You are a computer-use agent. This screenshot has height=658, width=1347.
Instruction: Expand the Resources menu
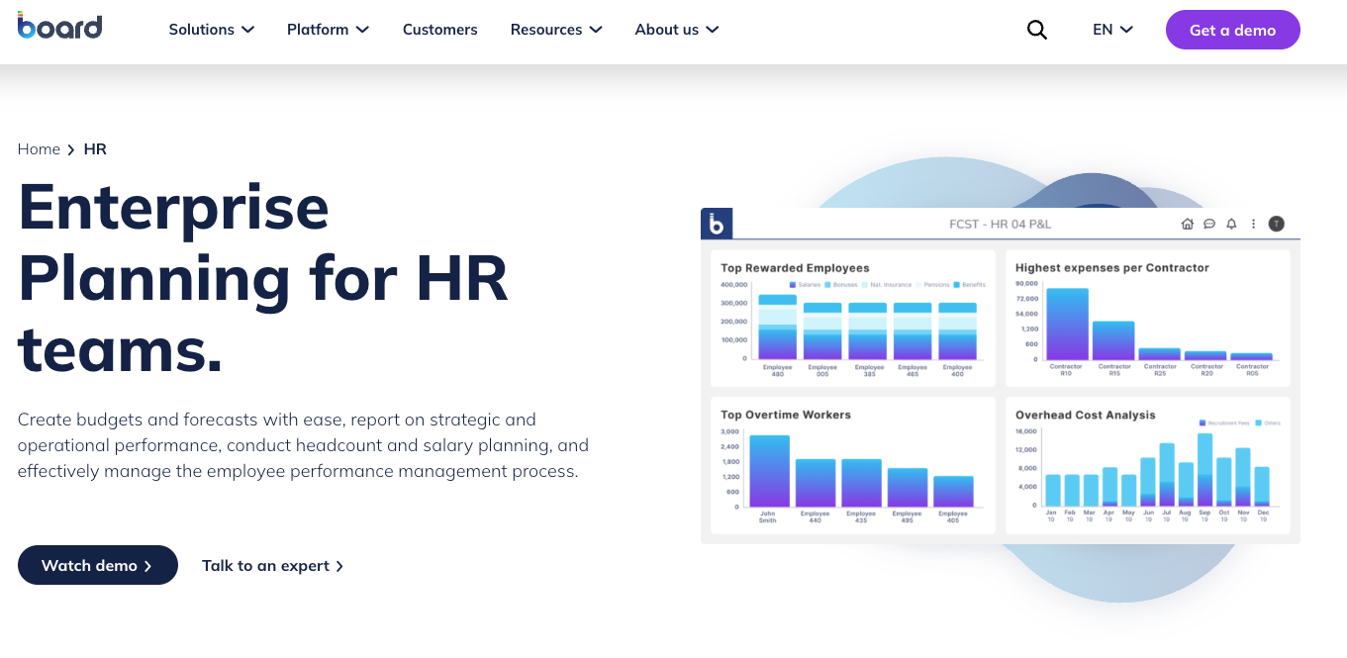point(555,30)
